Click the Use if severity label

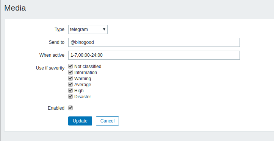[x=50, y=68]
